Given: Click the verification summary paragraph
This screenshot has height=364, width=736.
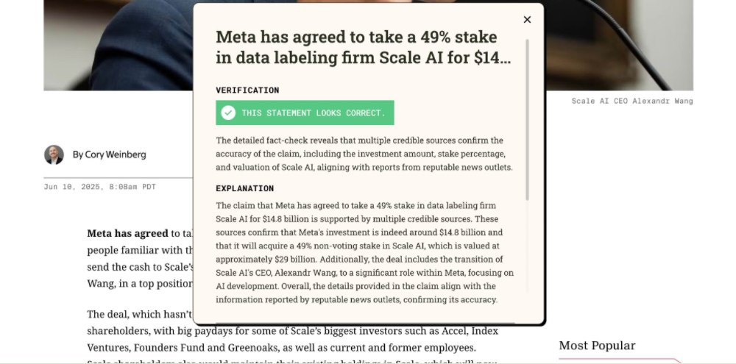Looking at the screenshot, I should tap(364, 154).
